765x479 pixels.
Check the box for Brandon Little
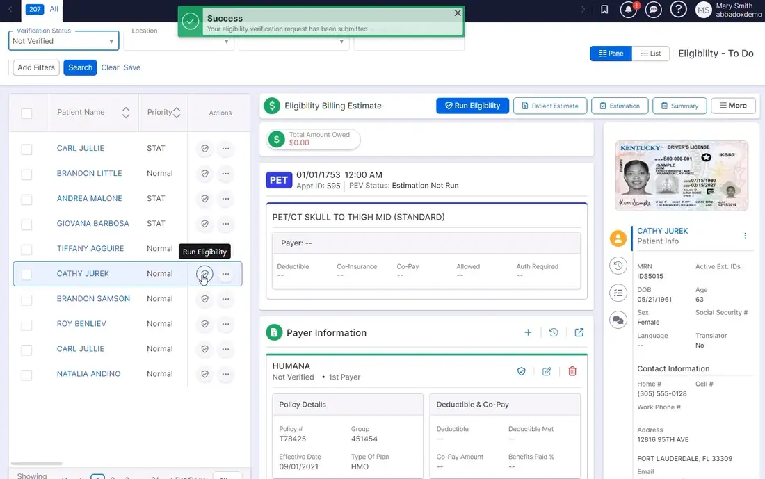click(27, 174)
